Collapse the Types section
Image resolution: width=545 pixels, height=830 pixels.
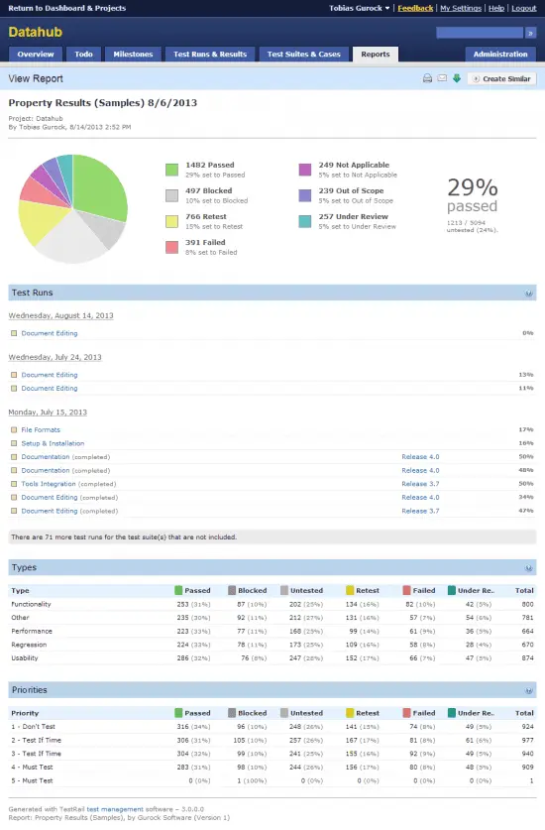click(528, 568)
